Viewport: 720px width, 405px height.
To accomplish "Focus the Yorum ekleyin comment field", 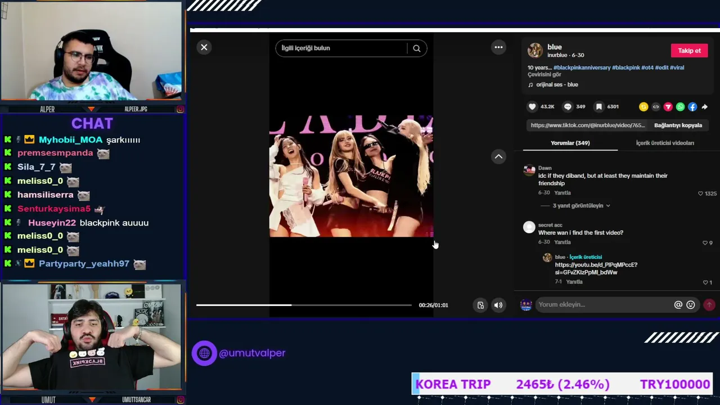I will pos(604,305).
